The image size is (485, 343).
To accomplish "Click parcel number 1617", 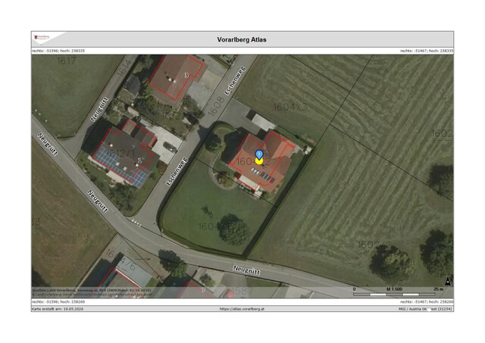I will 66,61.
